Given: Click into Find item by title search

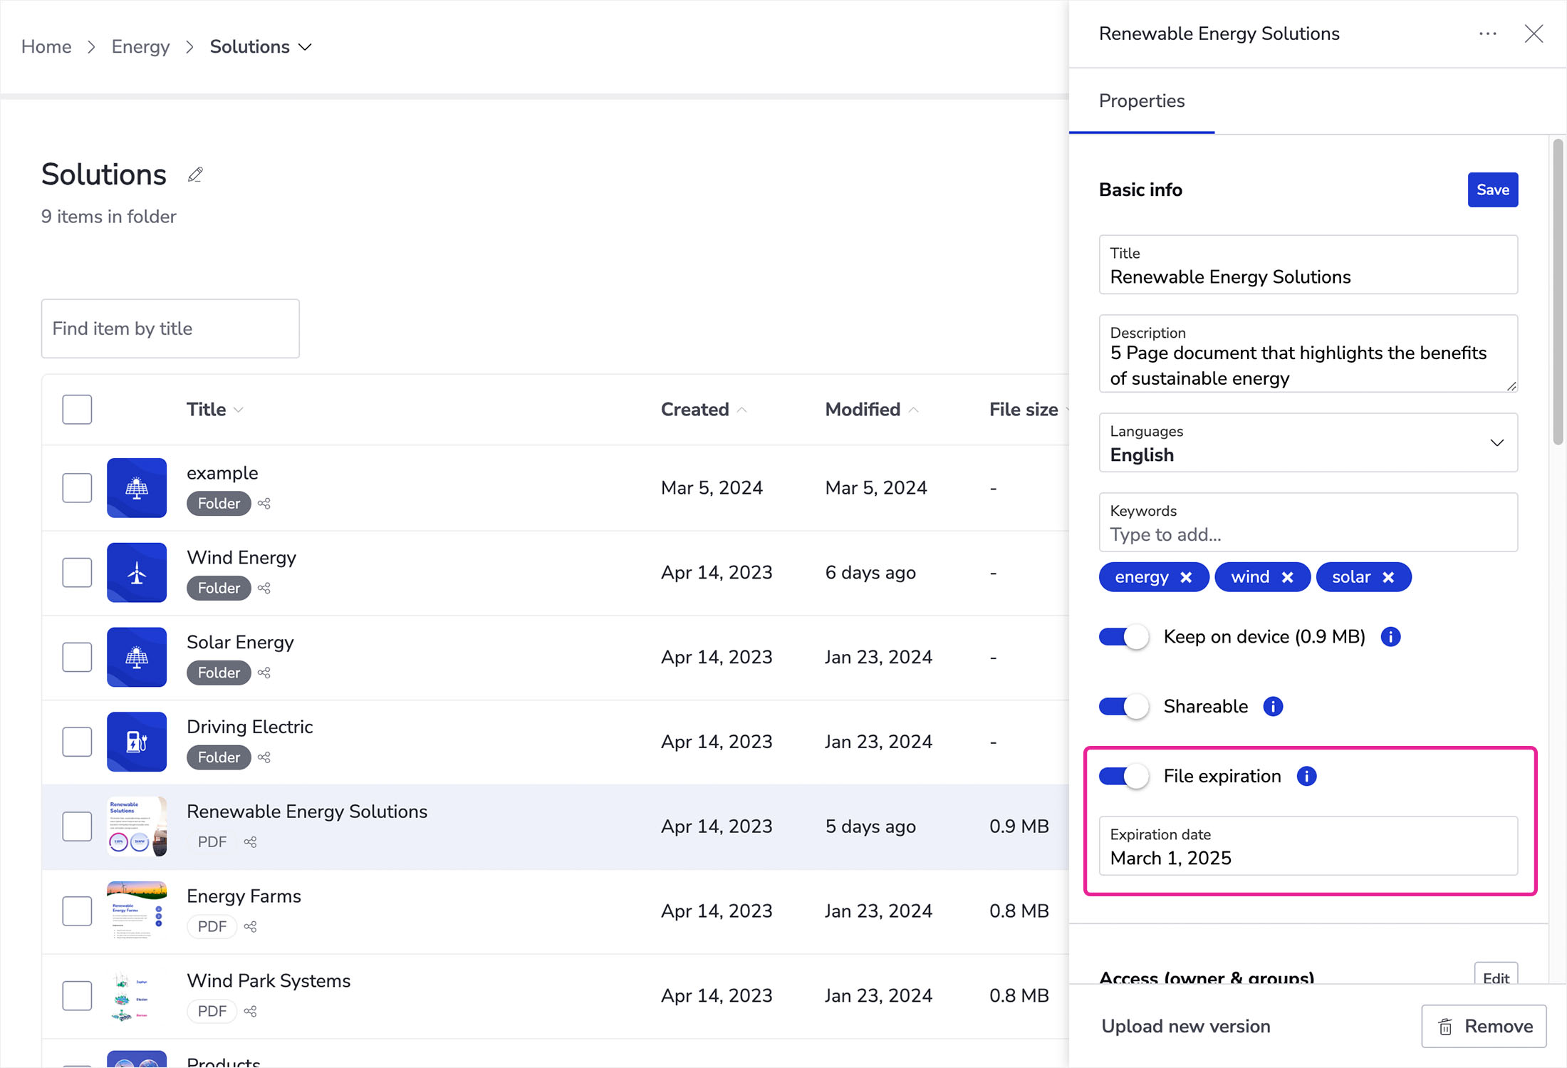Looking at the screenshot, I should pos(170,328).
